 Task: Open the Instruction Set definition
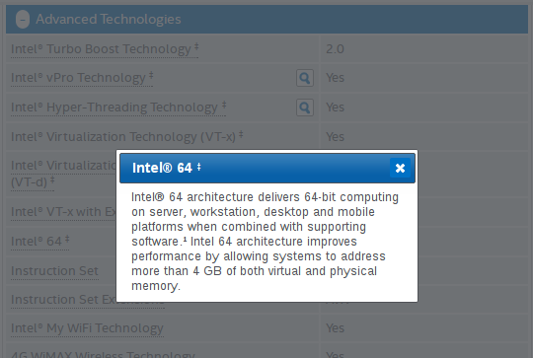[54, 271]
